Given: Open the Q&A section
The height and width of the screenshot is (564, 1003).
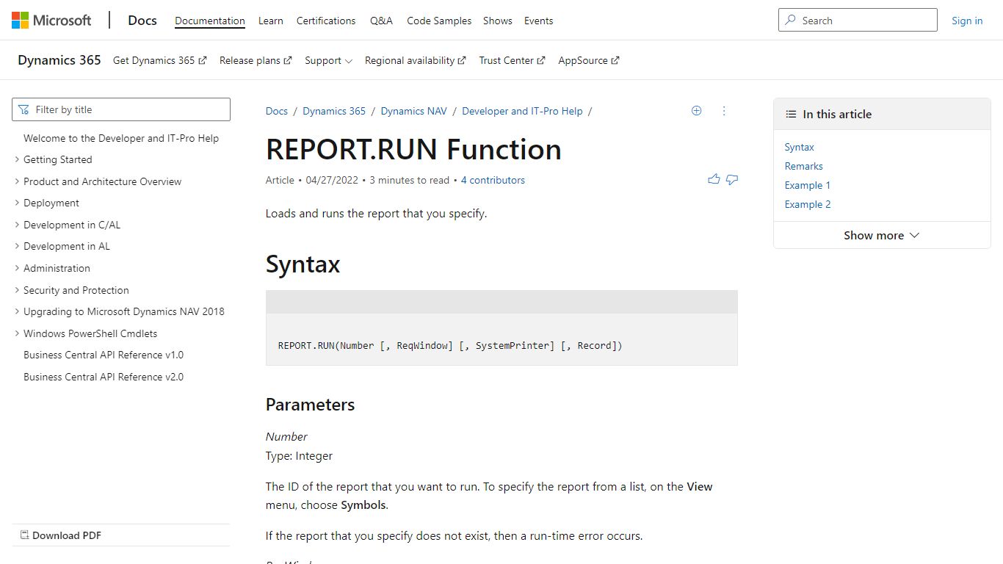Looking at the screenshot, I should point(381,21).
